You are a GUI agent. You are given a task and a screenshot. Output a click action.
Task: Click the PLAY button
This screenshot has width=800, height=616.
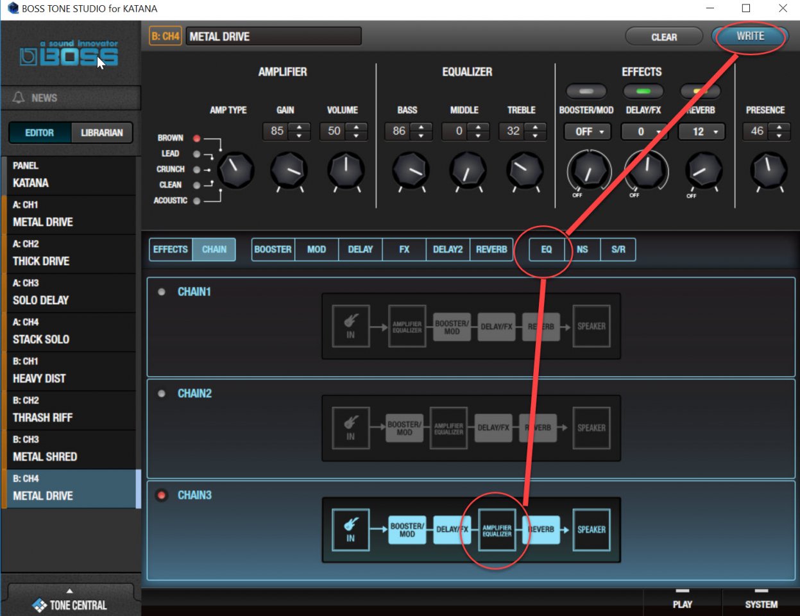coord(683,604)
